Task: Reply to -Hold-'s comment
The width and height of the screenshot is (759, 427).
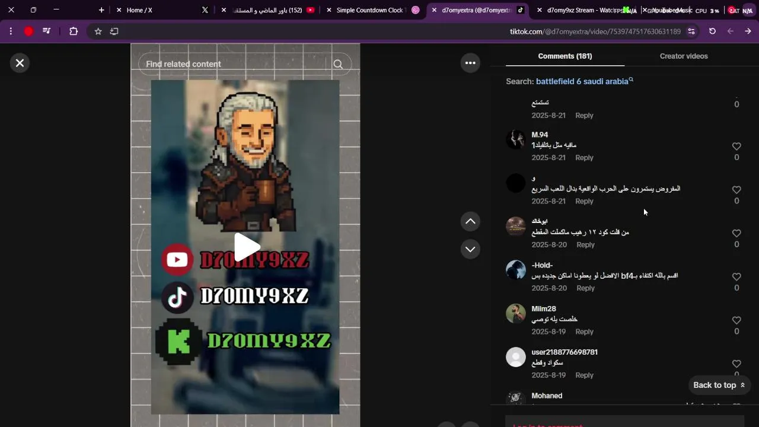Action: (x=585, y=288)
